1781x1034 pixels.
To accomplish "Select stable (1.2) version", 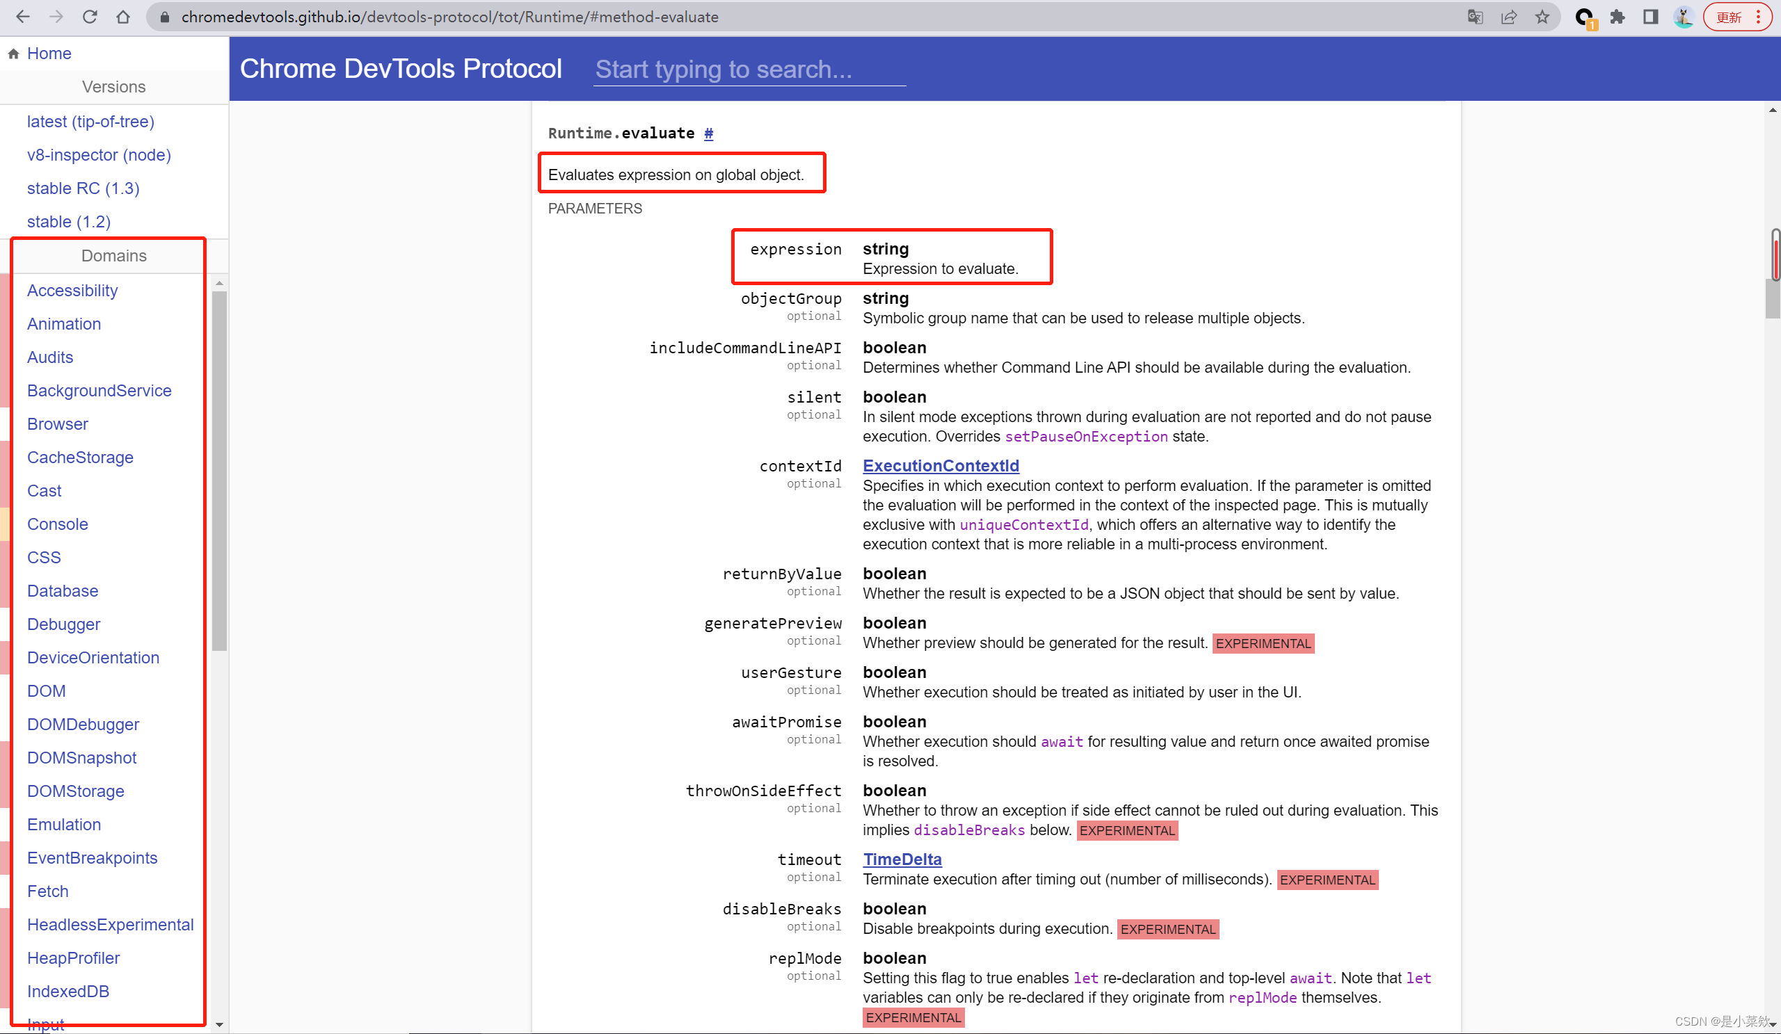I will (69, 222).
